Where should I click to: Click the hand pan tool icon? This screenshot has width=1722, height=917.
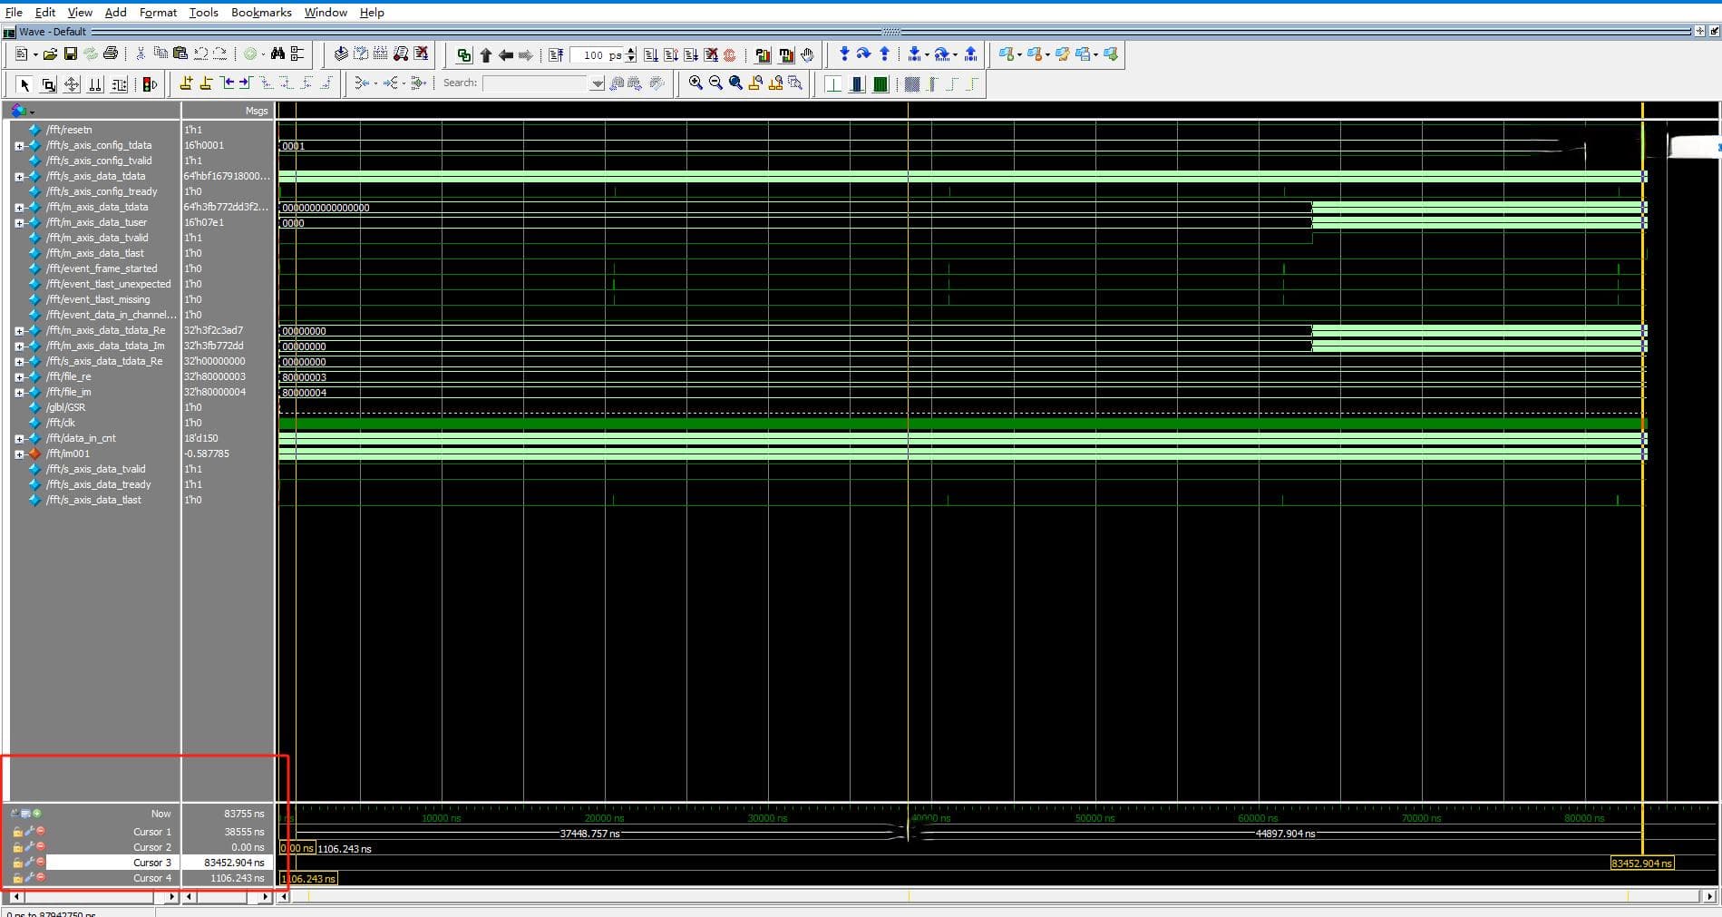[807, 55]
